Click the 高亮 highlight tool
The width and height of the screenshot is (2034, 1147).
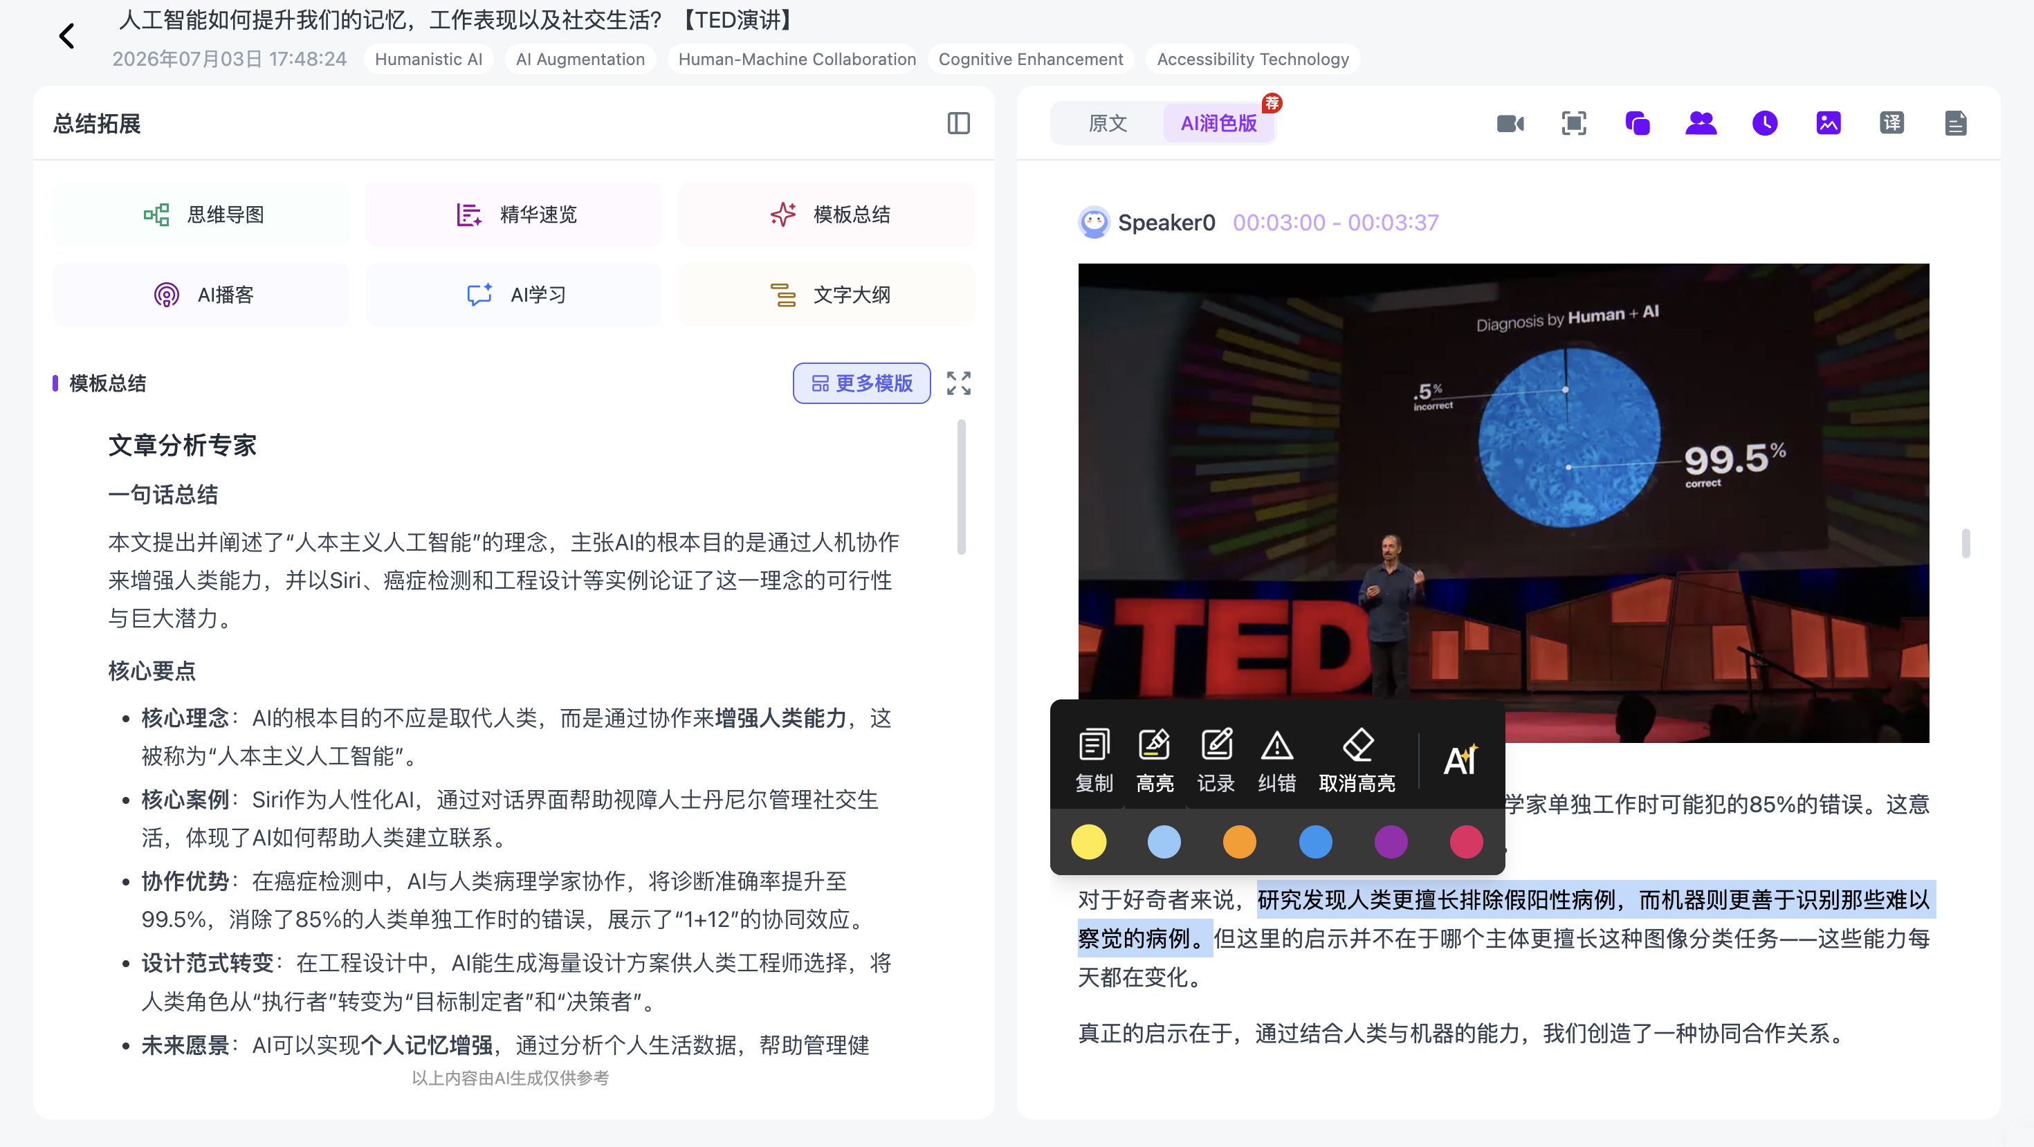click(1155, 760)
